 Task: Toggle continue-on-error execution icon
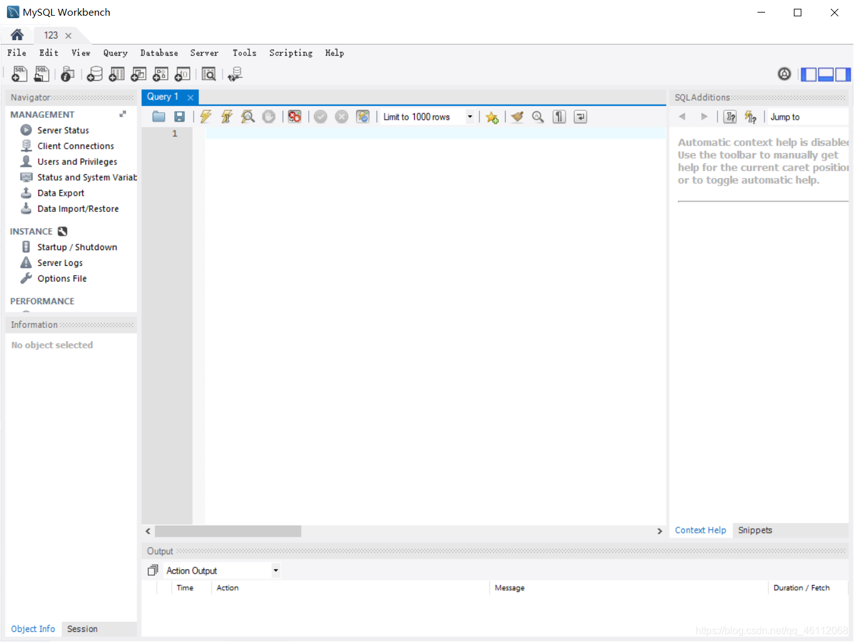(294, 117)
